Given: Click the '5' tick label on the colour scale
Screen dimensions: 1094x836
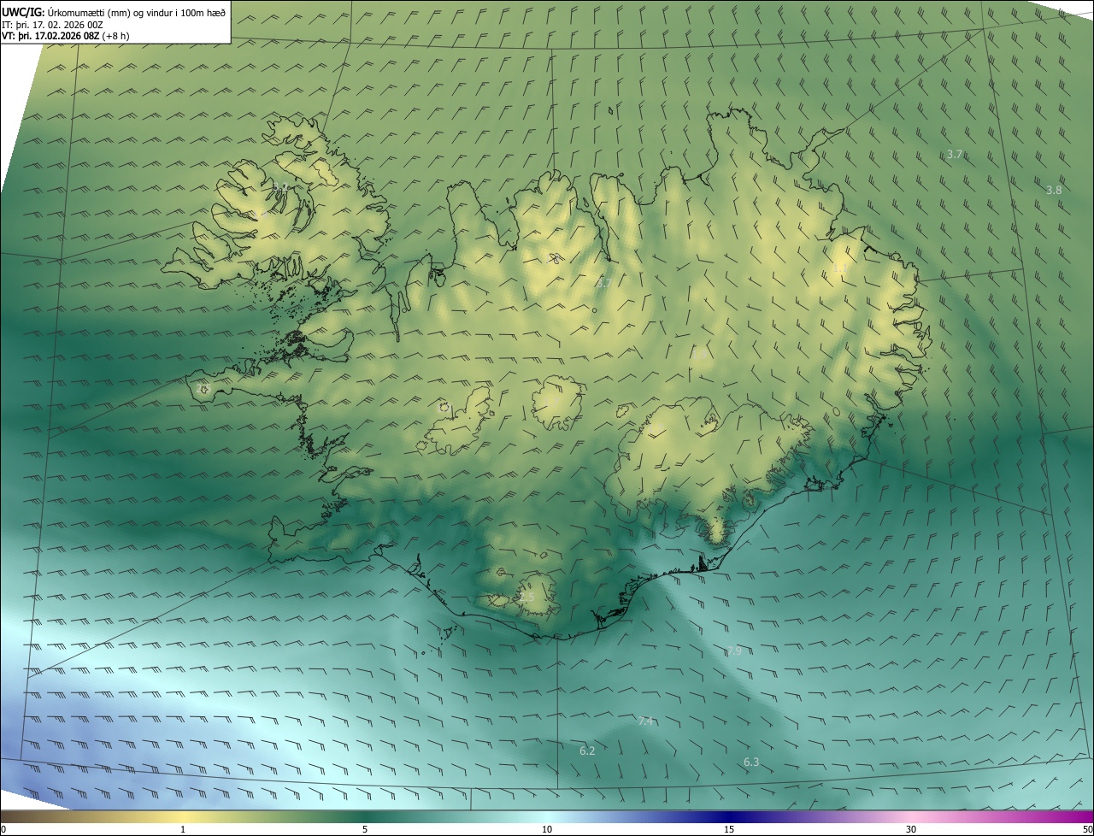Looking at the screenshot, I should (x=365, y=829).
